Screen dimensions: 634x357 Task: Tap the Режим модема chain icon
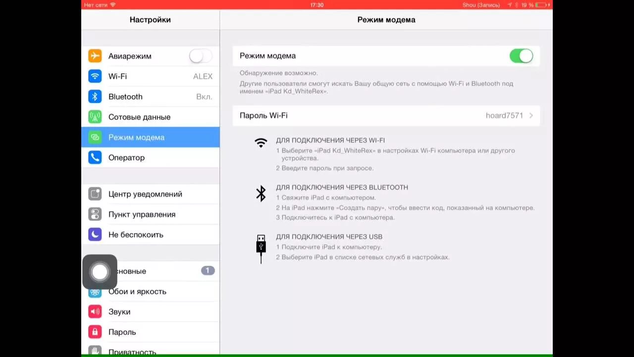95,137
